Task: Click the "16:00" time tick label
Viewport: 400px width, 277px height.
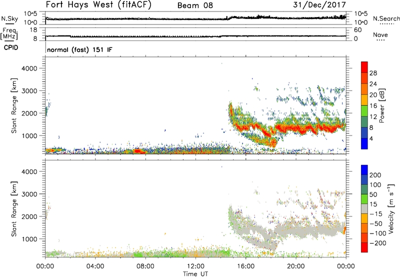Action: (245, 266)
